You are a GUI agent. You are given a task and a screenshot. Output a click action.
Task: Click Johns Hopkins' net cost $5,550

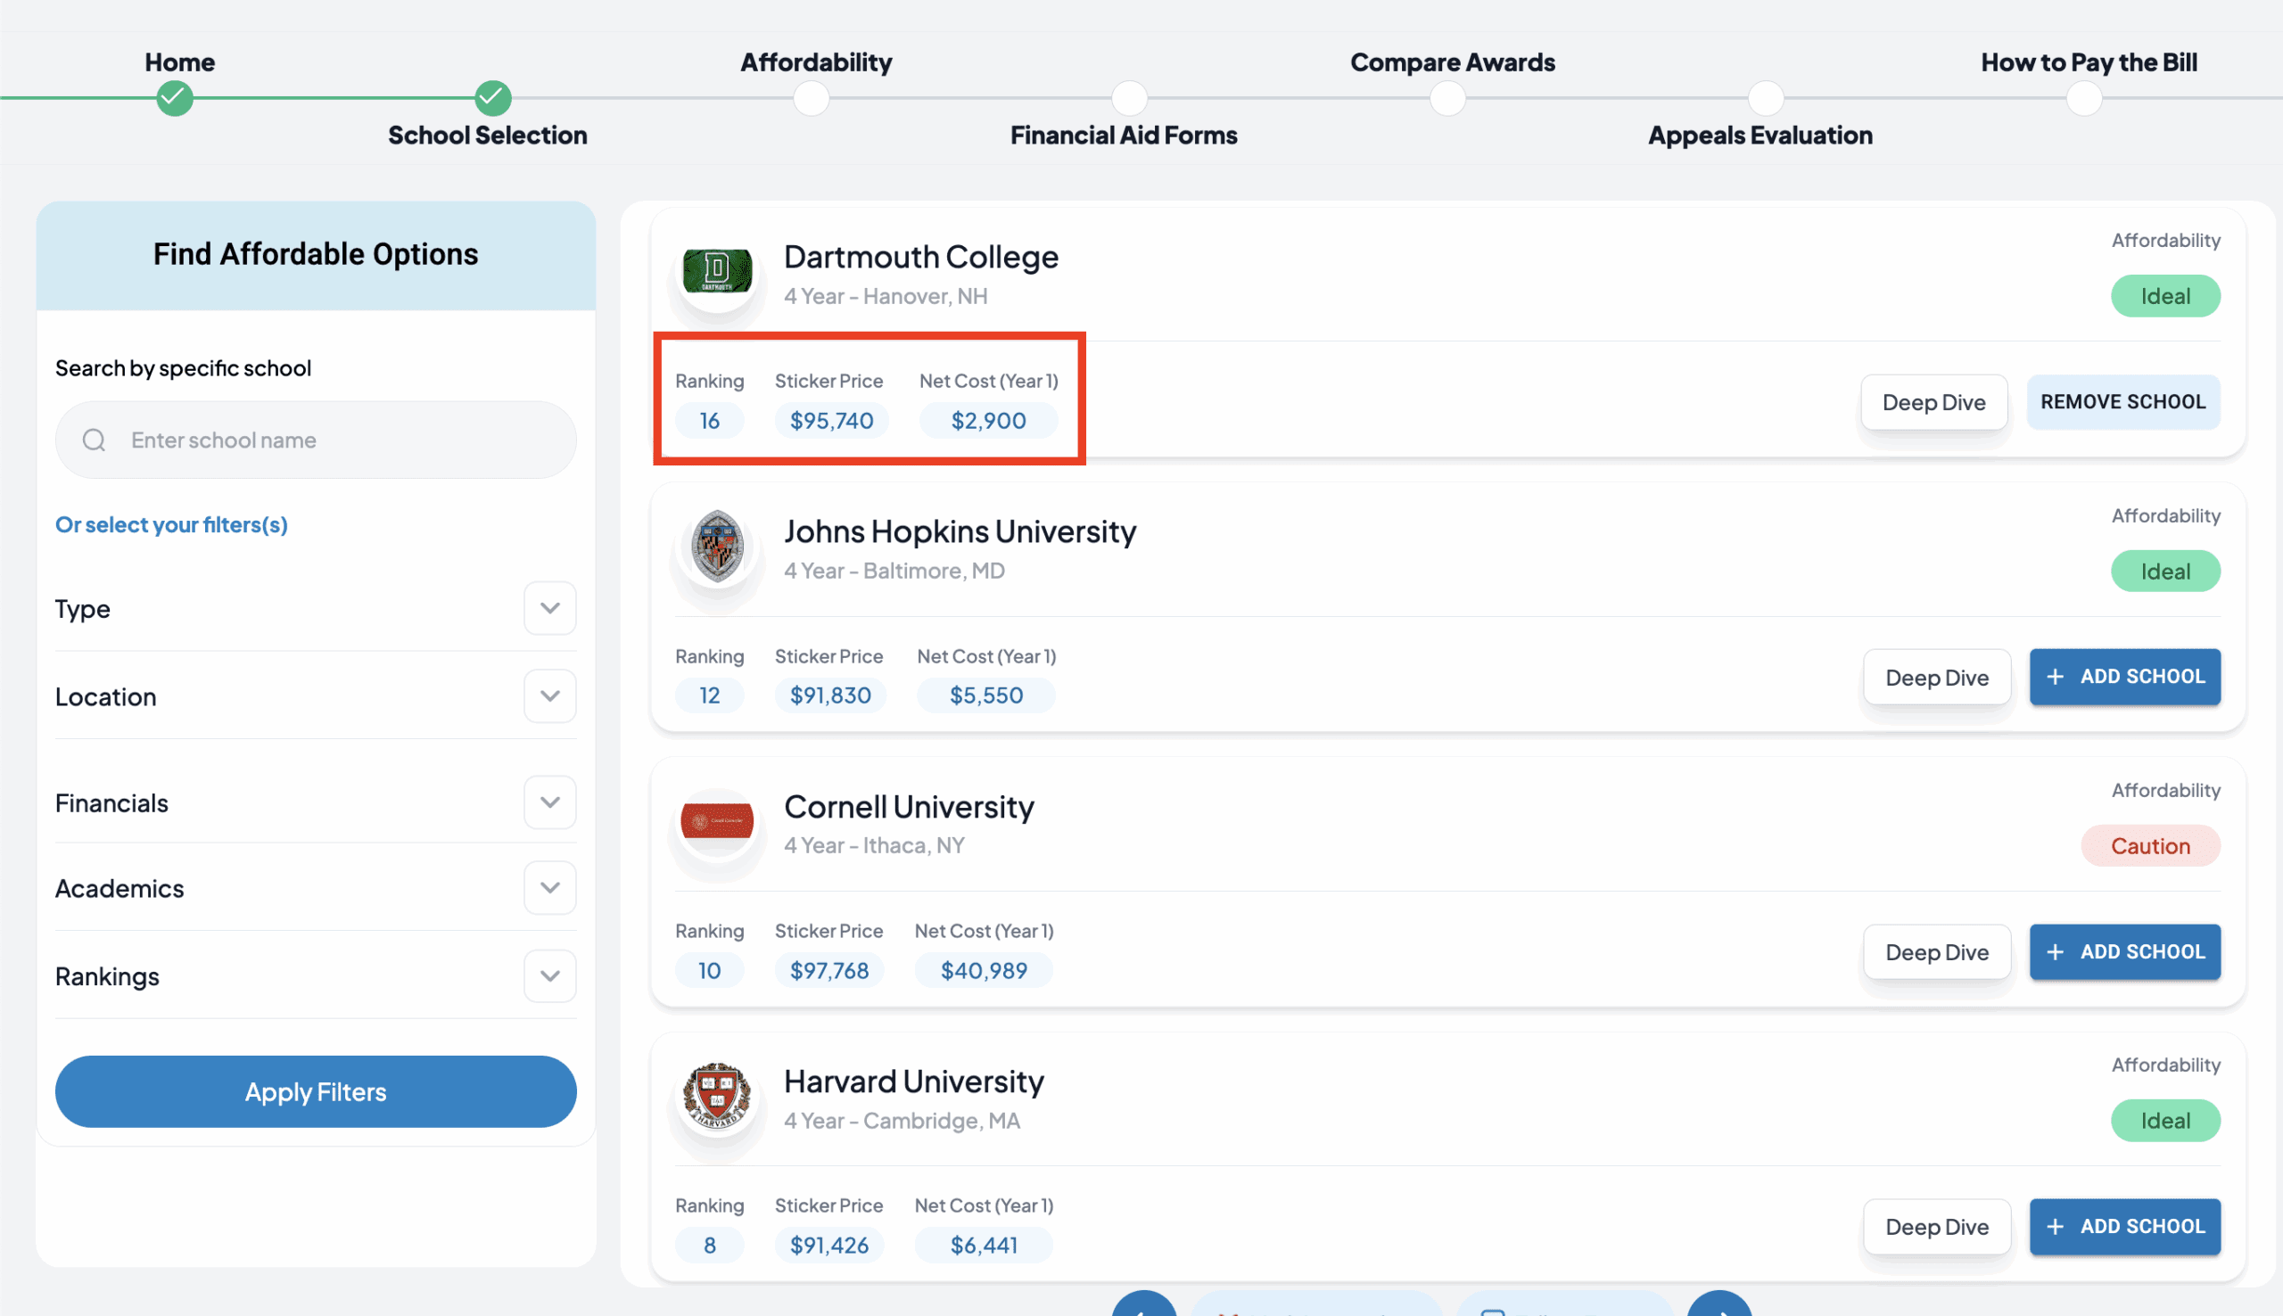coord(986,695)
